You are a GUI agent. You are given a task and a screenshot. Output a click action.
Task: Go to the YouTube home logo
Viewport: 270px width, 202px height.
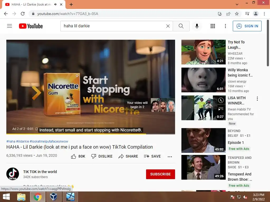31,26
